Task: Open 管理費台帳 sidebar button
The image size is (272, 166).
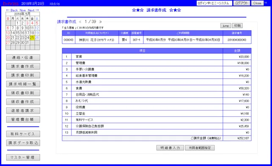Action: tap(23, 120)
